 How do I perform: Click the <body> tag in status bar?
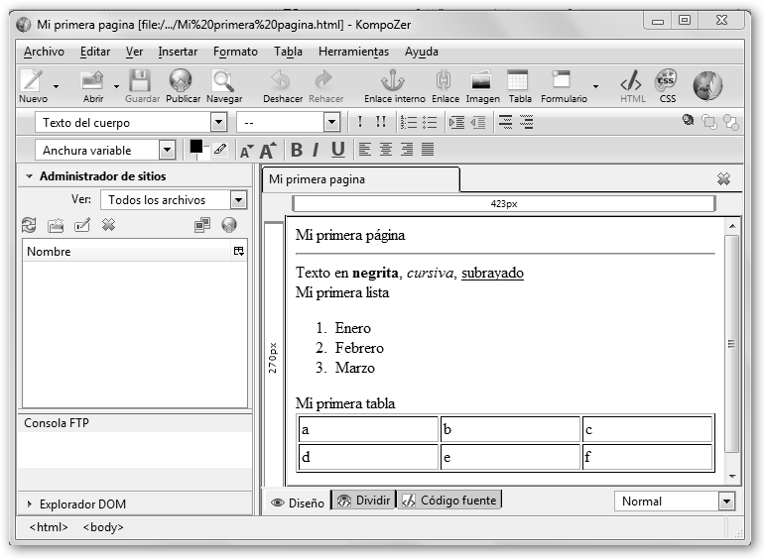pos(103,527)
